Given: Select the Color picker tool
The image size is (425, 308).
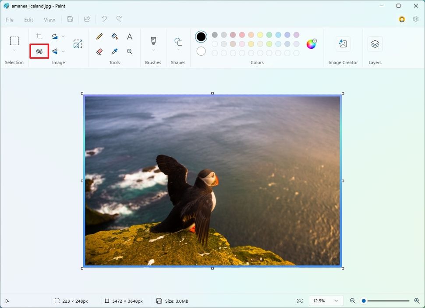Looking at the screenshot, I should [115, 51].
